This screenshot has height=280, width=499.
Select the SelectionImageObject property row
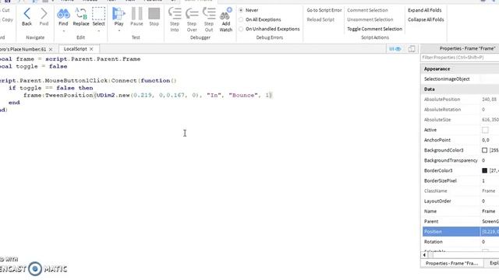[x=461, y=79]
